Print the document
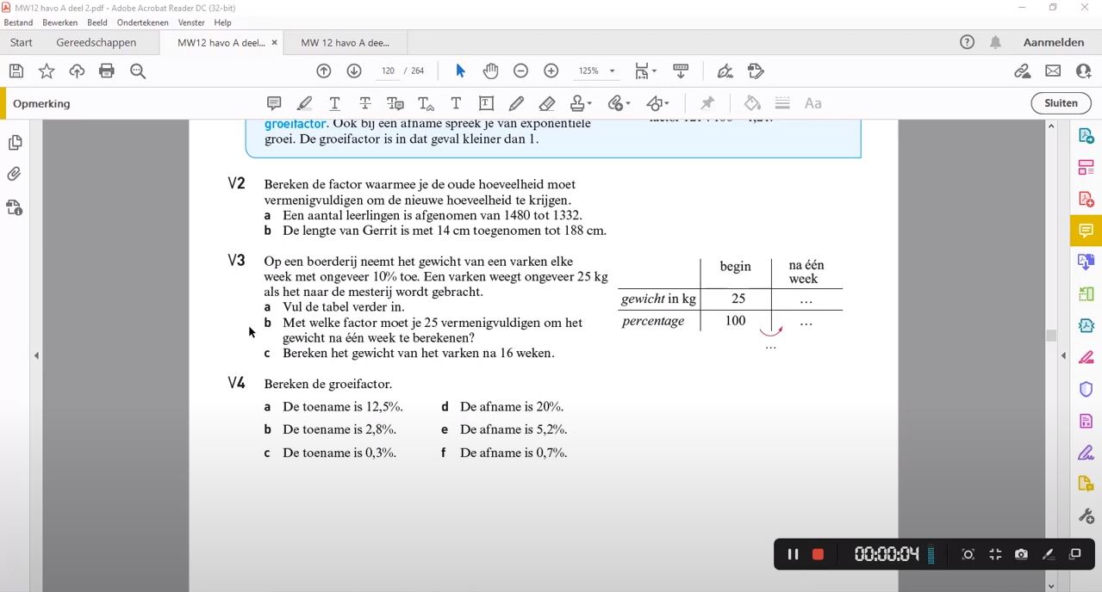 click(107, 71)
